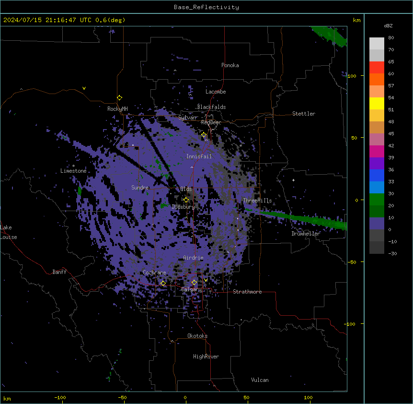Click the Lacombe city label
Screen dimensions: 413x404
click(216, 92)
